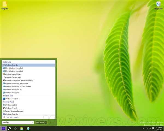The height and width of the screenshot is (131, 164).
Task: Launch 02a - Windows PowerShell entry
Action: (x=28, y=71)
